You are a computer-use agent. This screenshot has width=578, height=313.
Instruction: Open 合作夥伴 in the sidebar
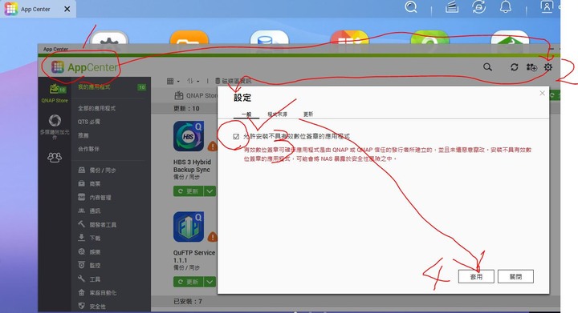[88, 149]
